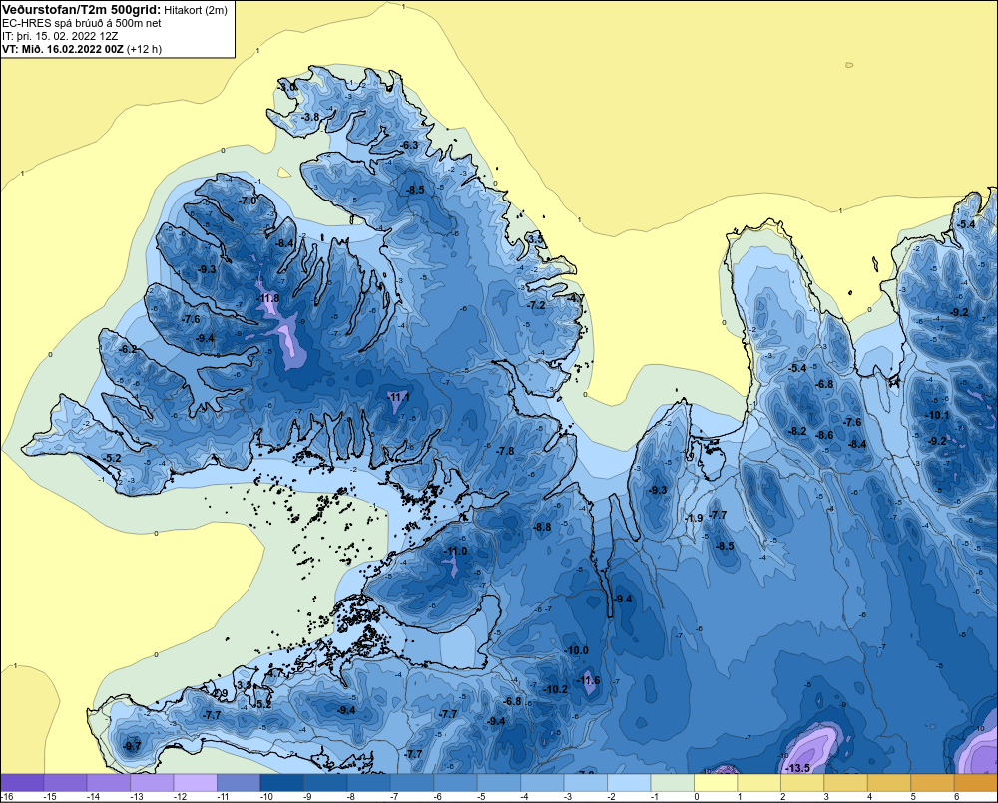Click the -9.7 temperature label on the map
This screenshot has height=803, width=998.
point(132,746)
